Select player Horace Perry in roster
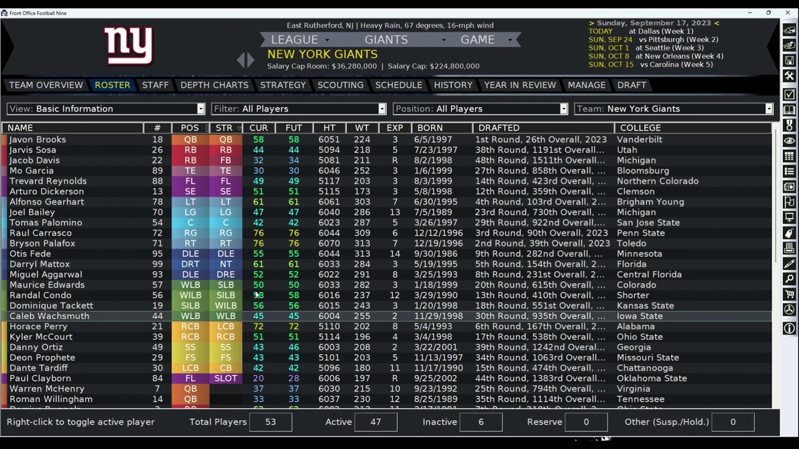Image resolution: width=799 pixels, height=449 pixels. pos(387,327)
